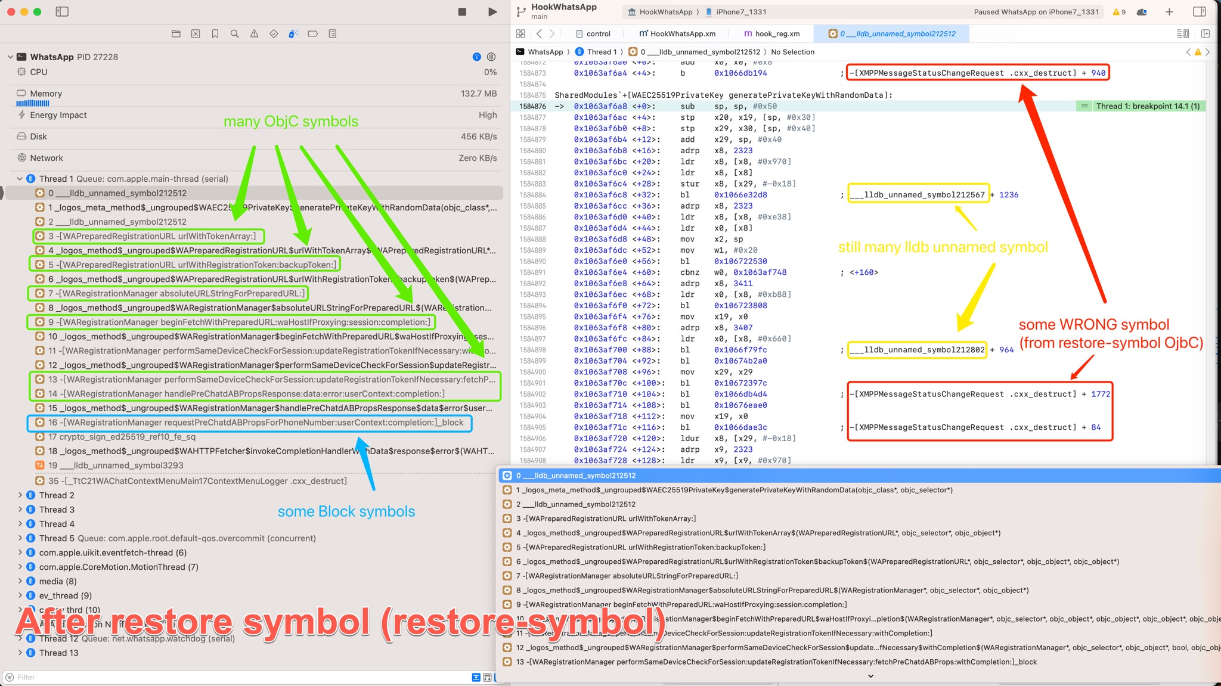Open the Test navigator diamond icon

(274, 34)
